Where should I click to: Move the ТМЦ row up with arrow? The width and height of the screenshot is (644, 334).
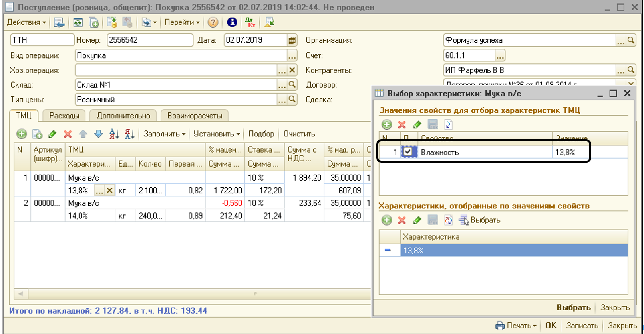(x=83, y=134)
